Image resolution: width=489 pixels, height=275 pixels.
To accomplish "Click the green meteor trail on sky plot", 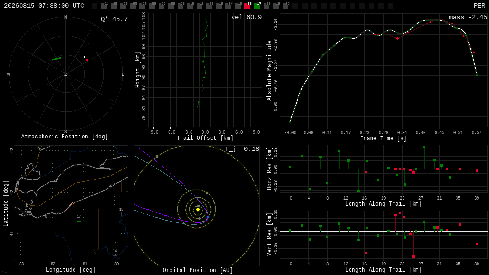I will [x=56, y=59].
